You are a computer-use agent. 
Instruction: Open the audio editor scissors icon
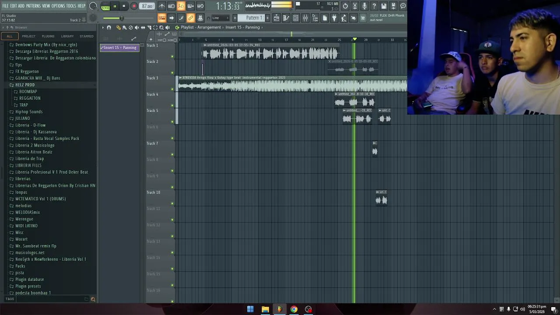click(354, 6)
